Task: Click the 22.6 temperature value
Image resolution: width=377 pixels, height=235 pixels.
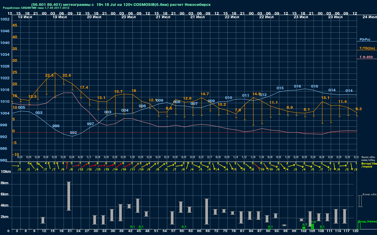Action: (67, 75)
